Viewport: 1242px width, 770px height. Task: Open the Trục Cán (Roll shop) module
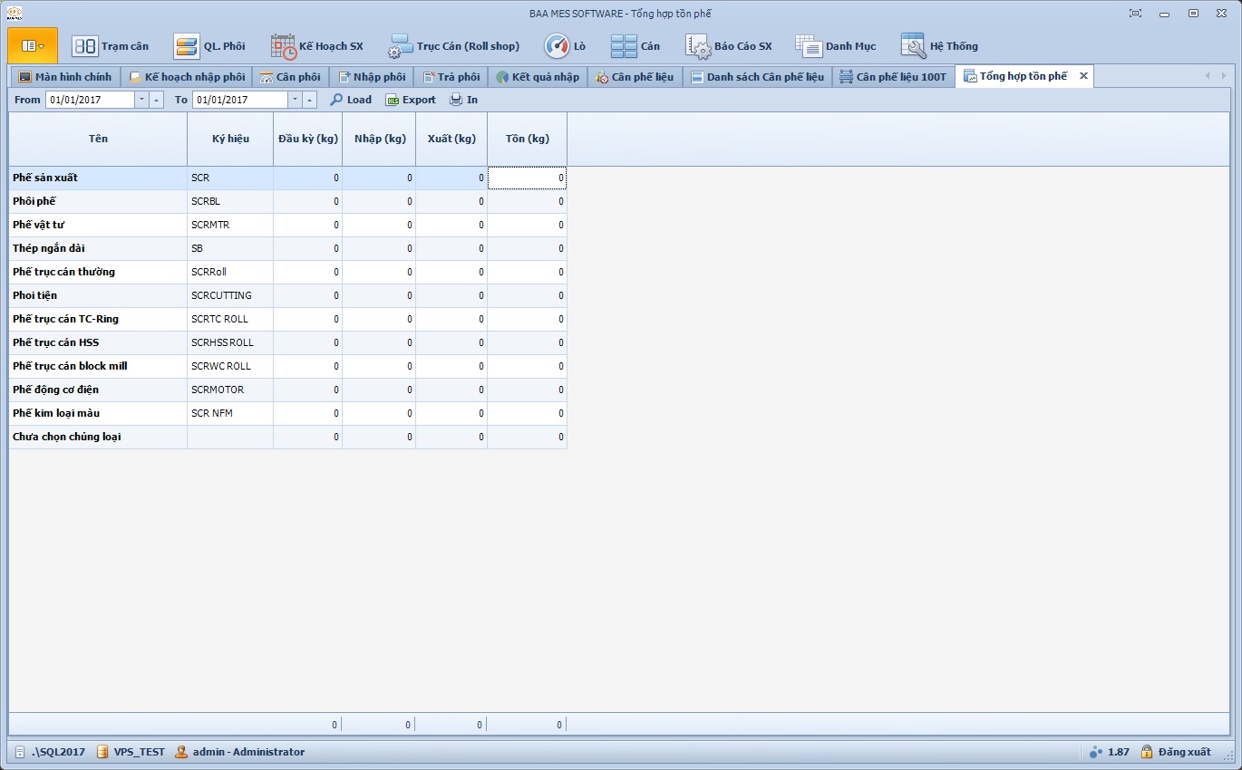[454, 46]
